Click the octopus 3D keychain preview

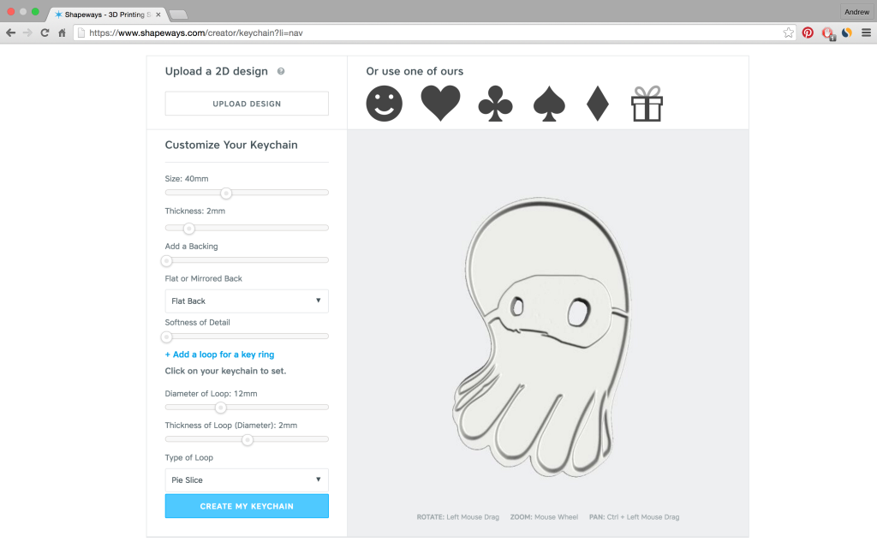point(542,336)
